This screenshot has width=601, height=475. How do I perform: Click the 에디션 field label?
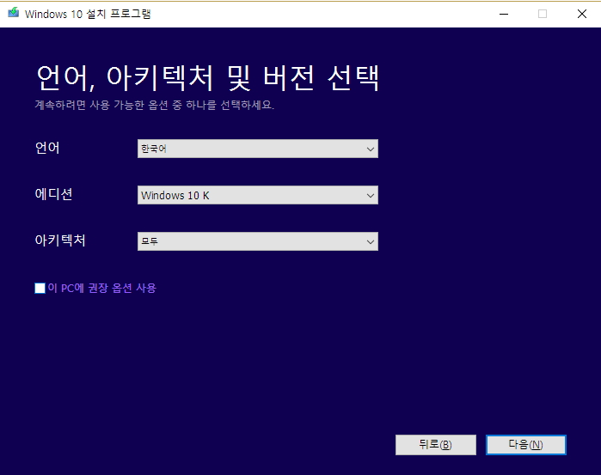(53, 194)
